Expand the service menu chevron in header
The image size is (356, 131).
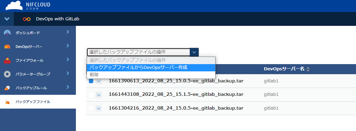(x=7, y=19)
